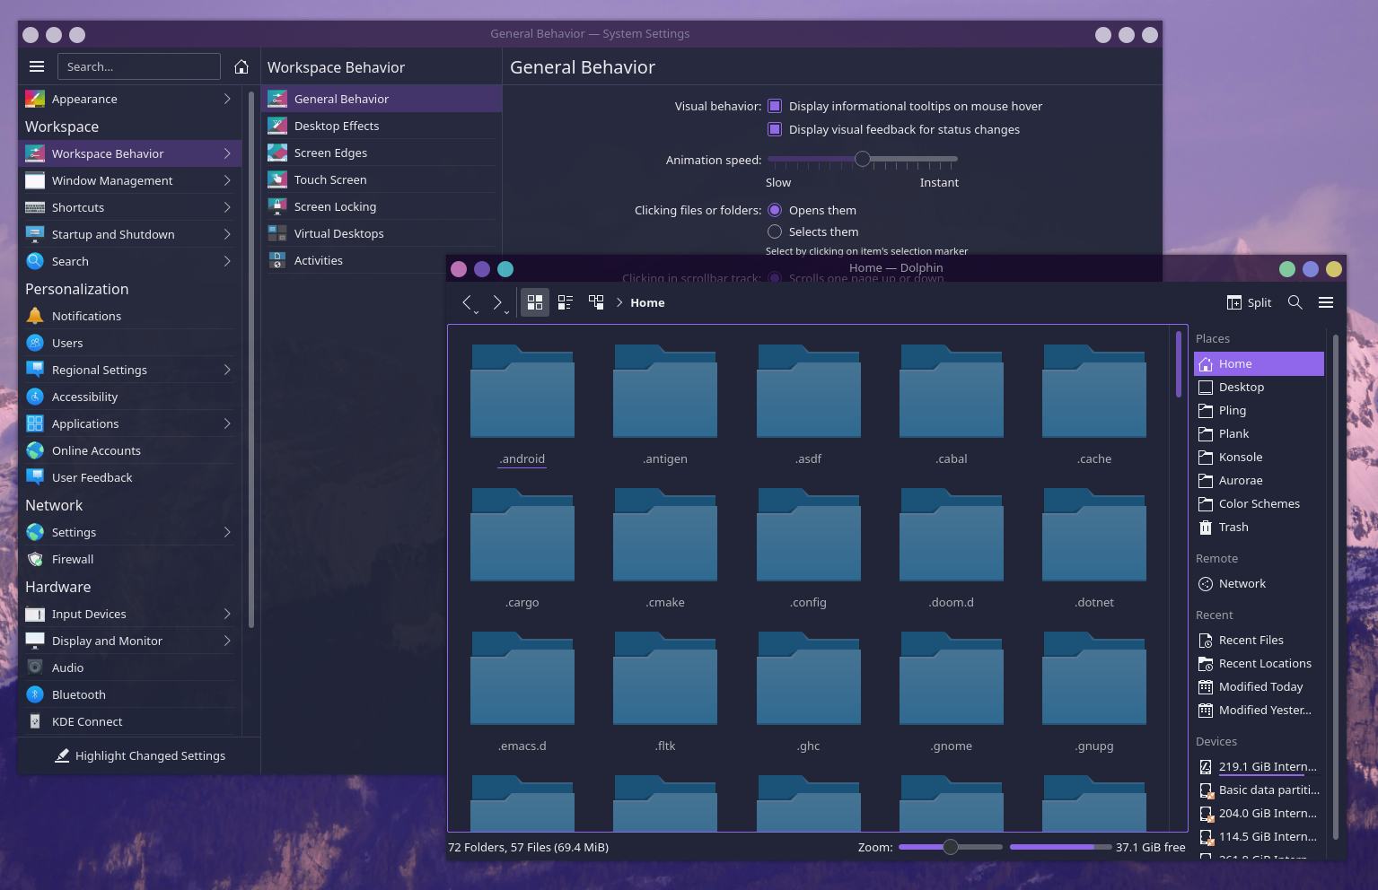Adjust the Animation speed slider
The width and height of the screenshot is (1378, 890).
coord(862,159)
